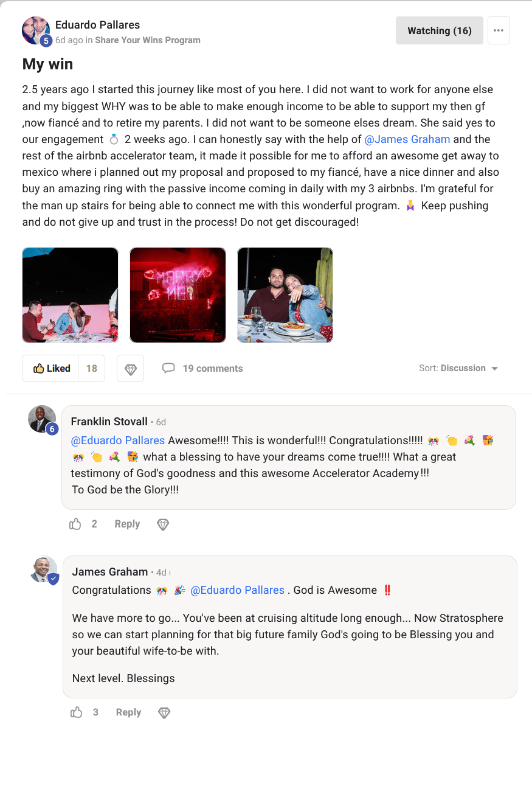
Task: Toggle the Liked button on the post
Action: pos(51,368)
